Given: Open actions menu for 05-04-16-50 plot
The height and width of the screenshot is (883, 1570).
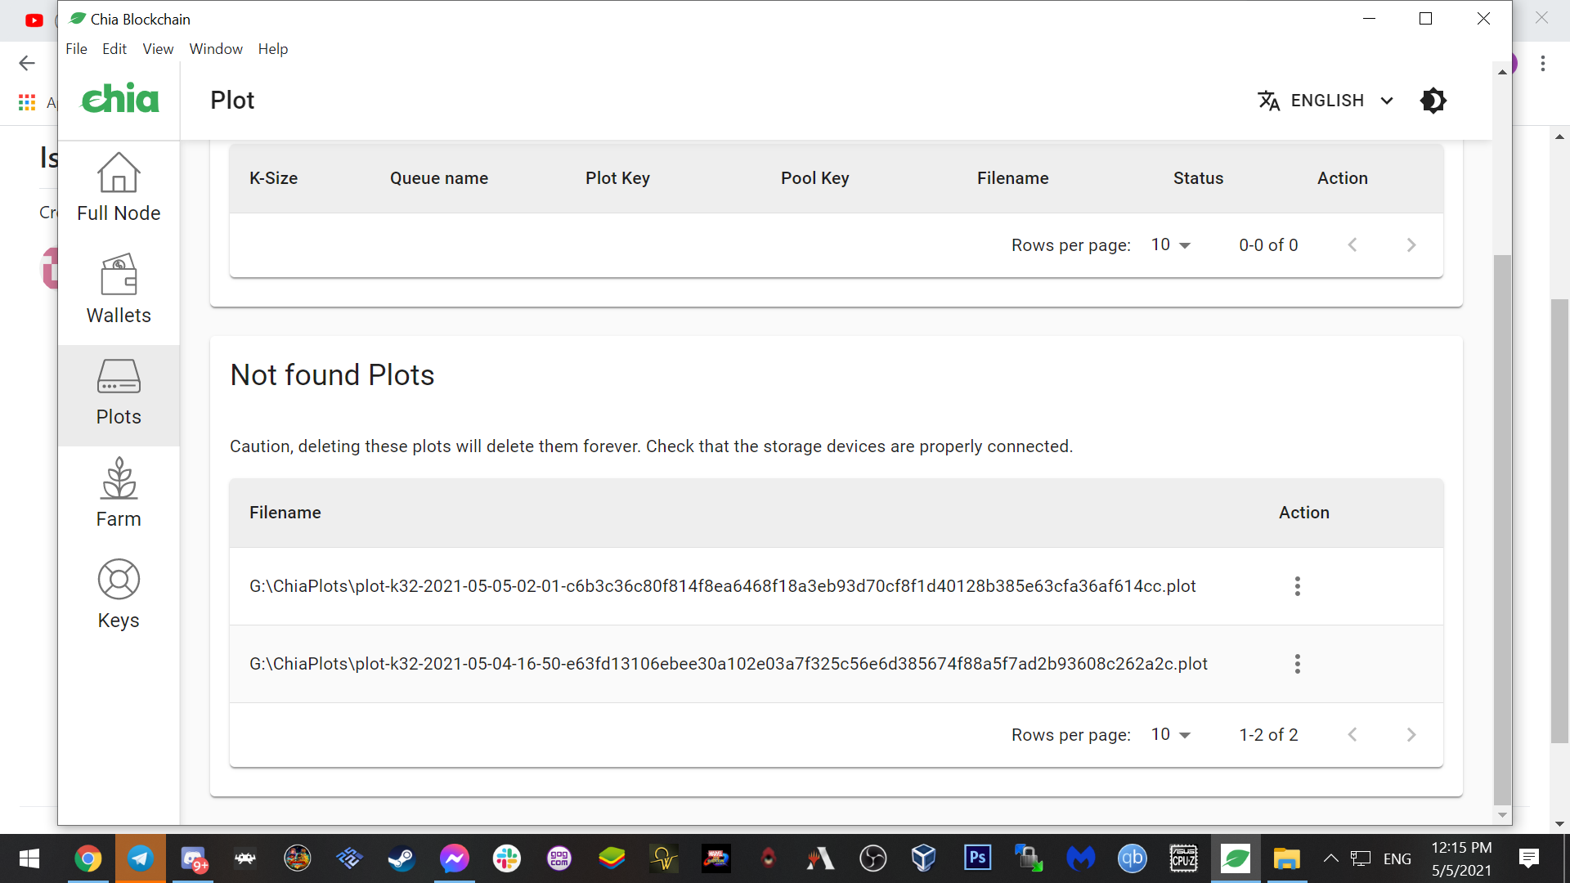Looking at the screenshot, I should pyautogui.click(x=1297, y=664).
